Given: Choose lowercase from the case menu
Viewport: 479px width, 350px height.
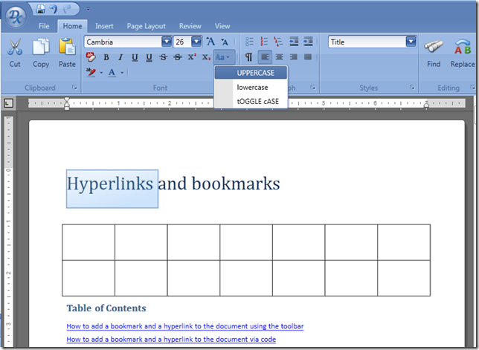Looking at the screenshot, I should click(251, 87).
